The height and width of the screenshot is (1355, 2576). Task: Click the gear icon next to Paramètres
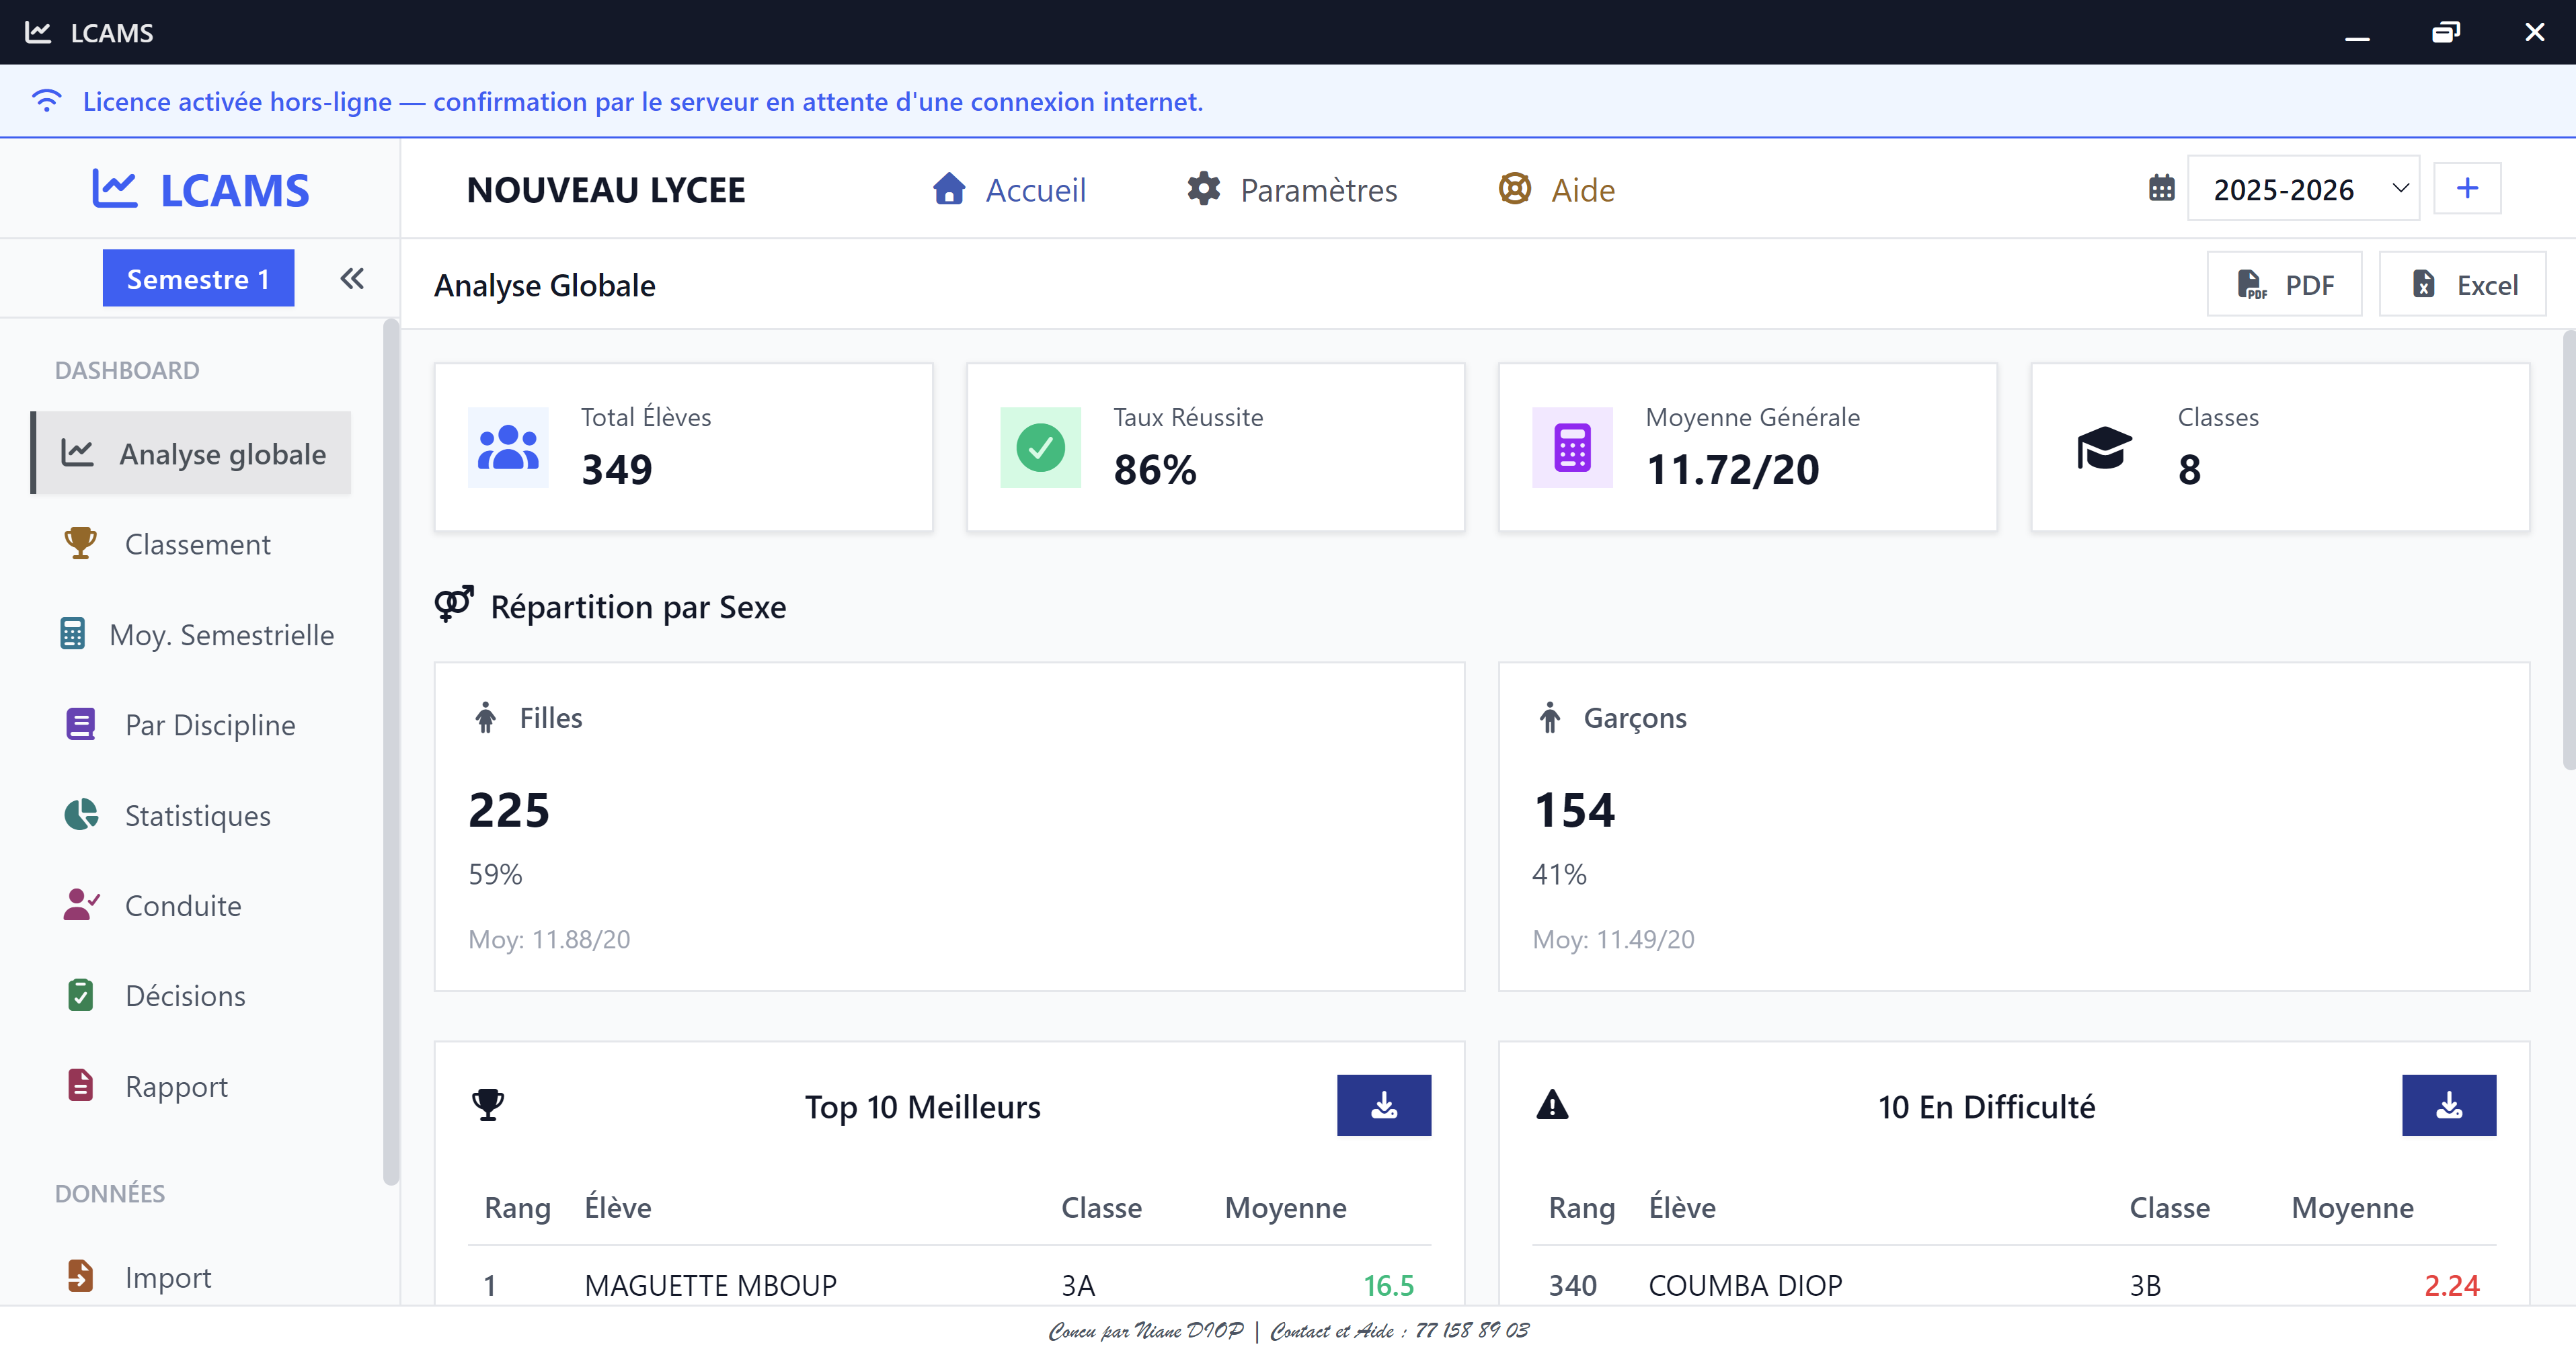tap(1203, 189)
